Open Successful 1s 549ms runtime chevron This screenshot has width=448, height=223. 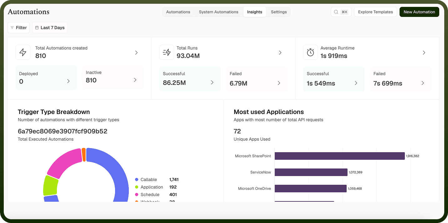356,83
